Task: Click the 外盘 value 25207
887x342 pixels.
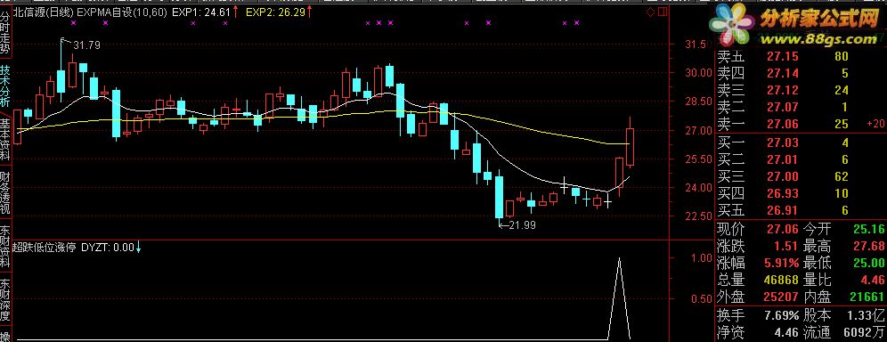Action: tap(781, 297)
